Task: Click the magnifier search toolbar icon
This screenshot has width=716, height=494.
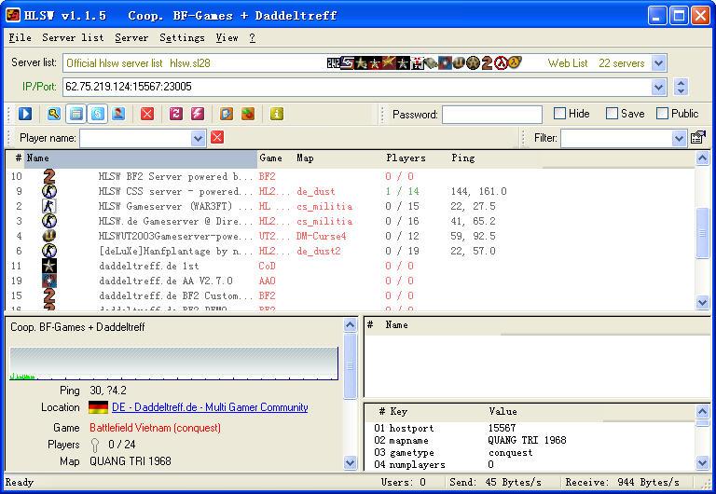Action: tap(54, 114)
